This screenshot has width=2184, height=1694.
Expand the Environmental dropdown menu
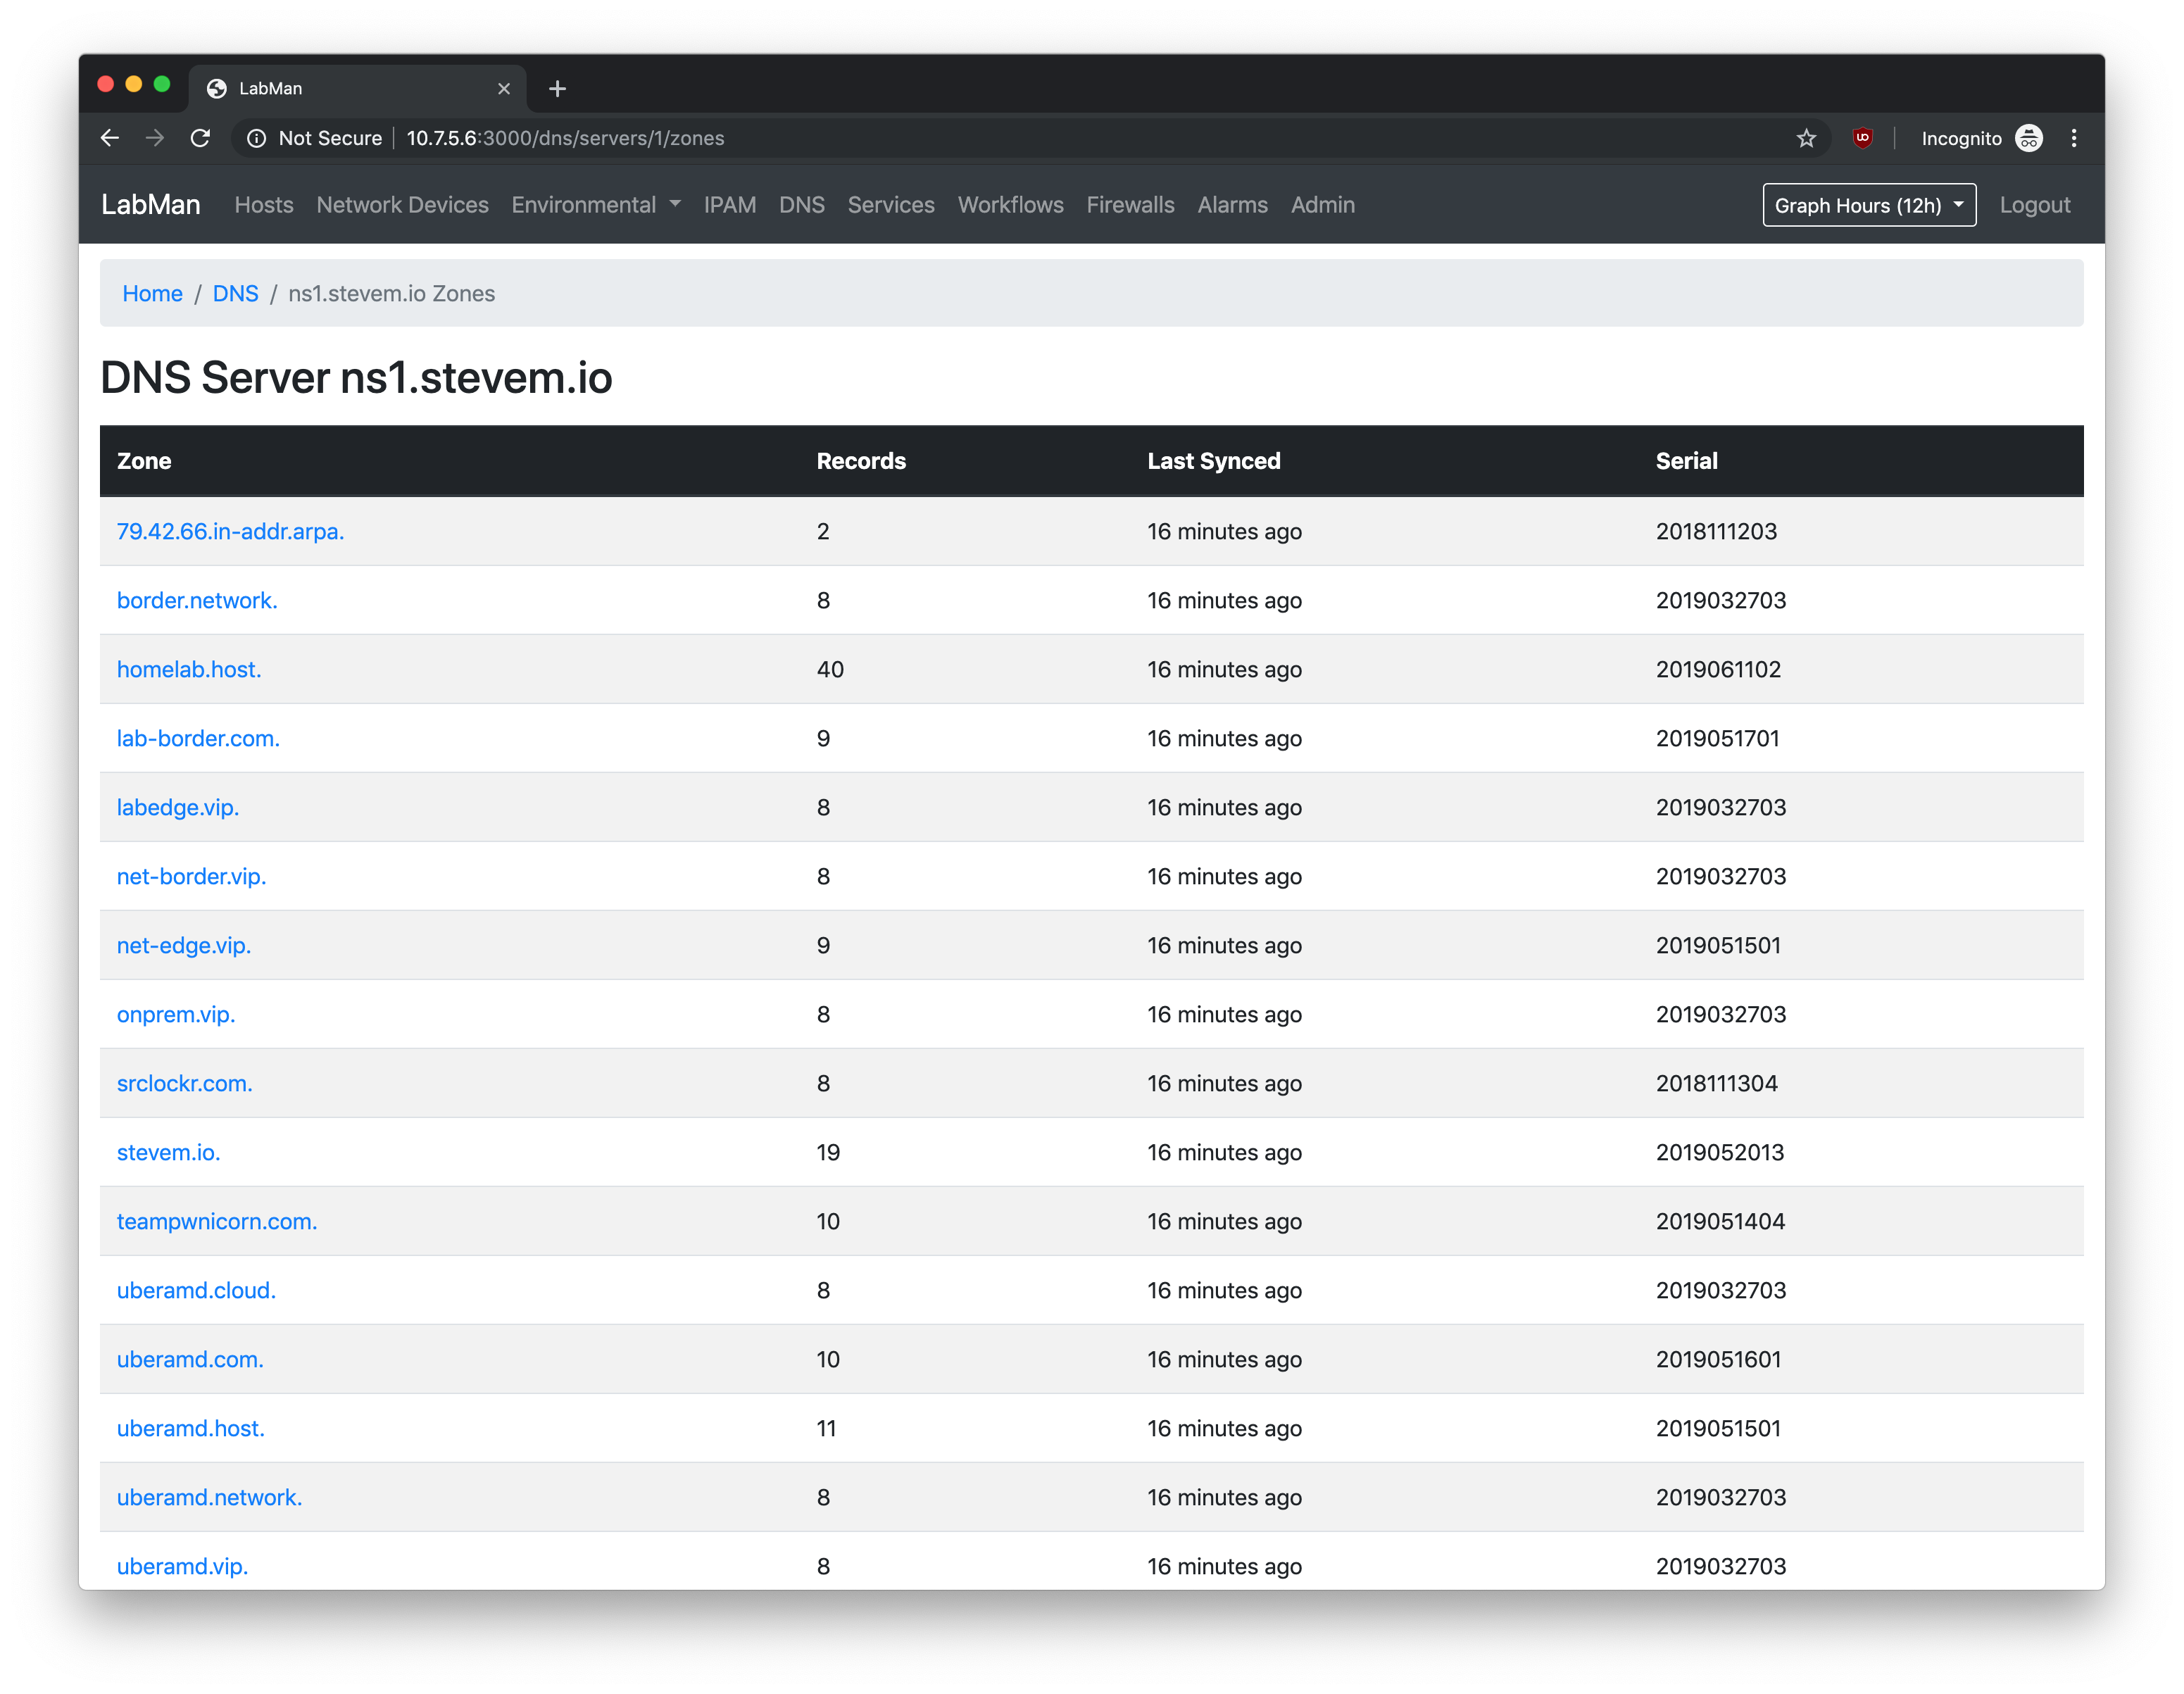(x=596, y=205)
